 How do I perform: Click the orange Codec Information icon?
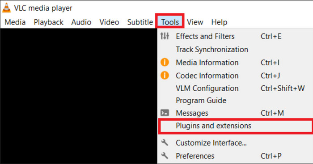pos(165,76)
